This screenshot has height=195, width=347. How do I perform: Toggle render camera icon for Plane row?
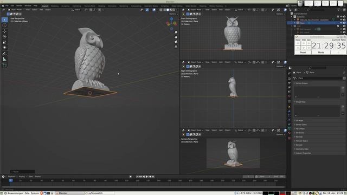(344, 23)
